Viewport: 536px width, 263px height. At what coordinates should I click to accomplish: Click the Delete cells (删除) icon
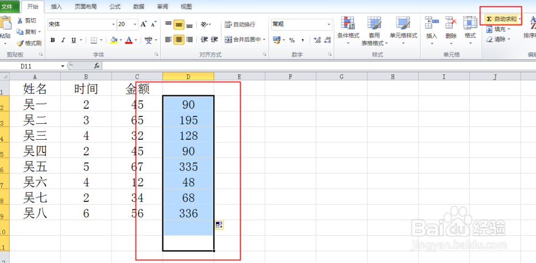451,23
